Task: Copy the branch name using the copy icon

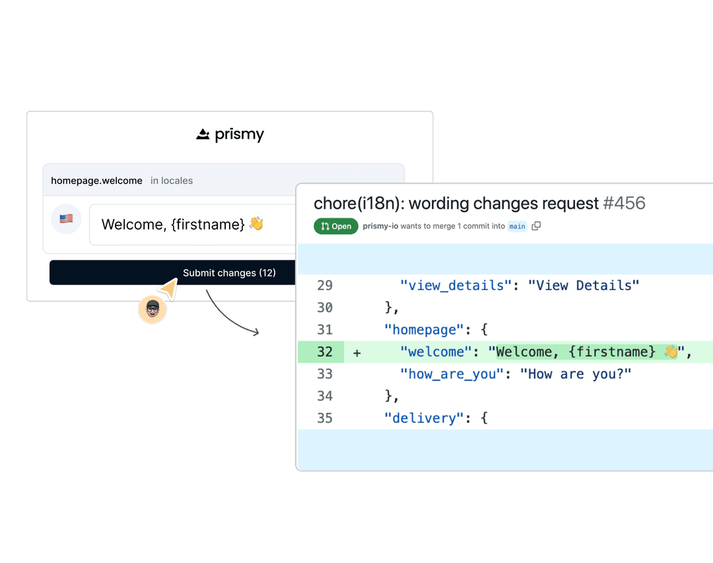Action: pos(536,226)
